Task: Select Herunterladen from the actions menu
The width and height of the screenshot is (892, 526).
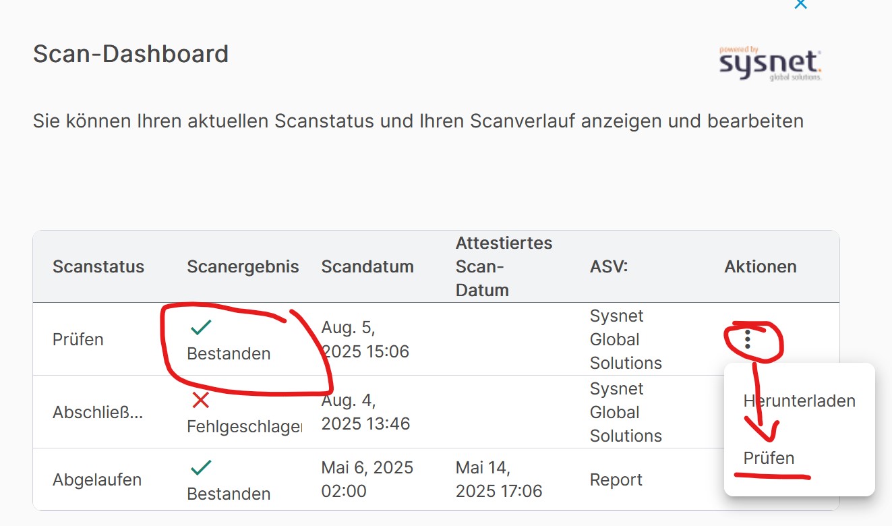Action: click(799, 401)
